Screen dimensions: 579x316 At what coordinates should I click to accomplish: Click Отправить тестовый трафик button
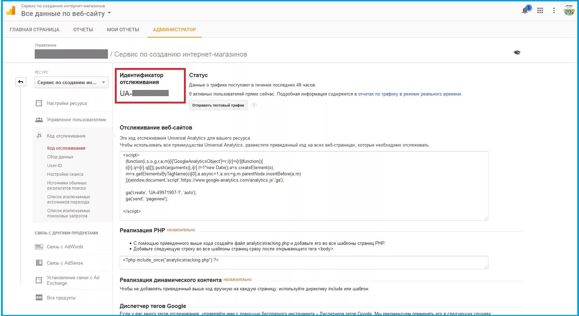[x=218, y=105]
